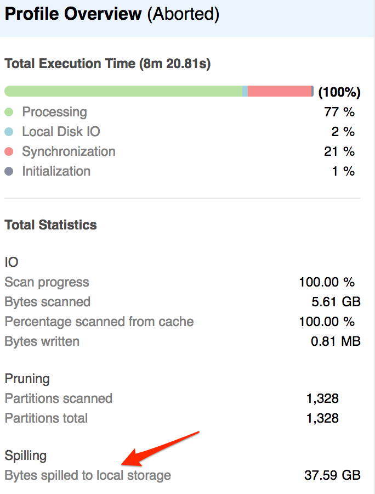Click the Bytes written label

(x=42, y=341)
